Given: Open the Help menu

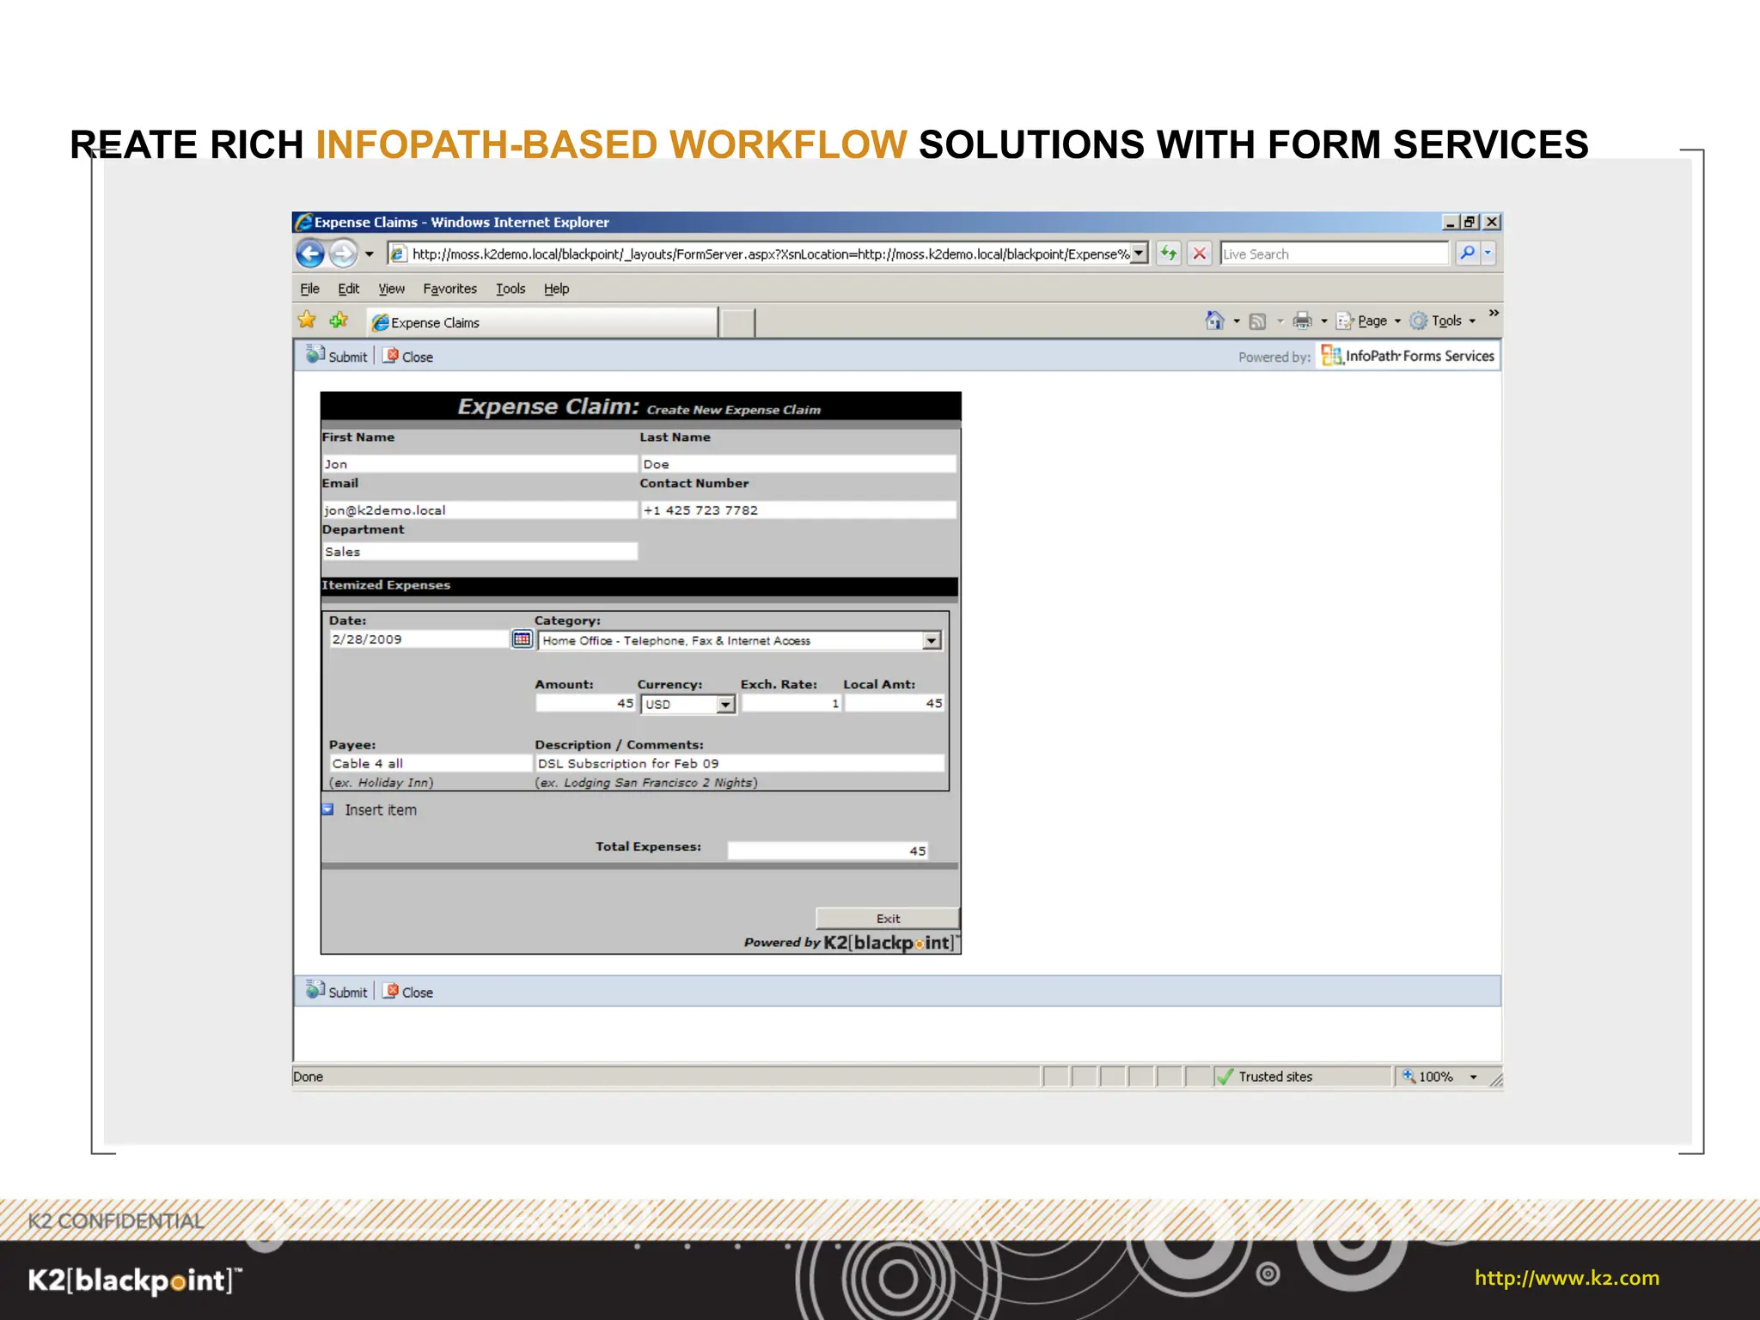Looking at the screenshot, I should [556, 289].
